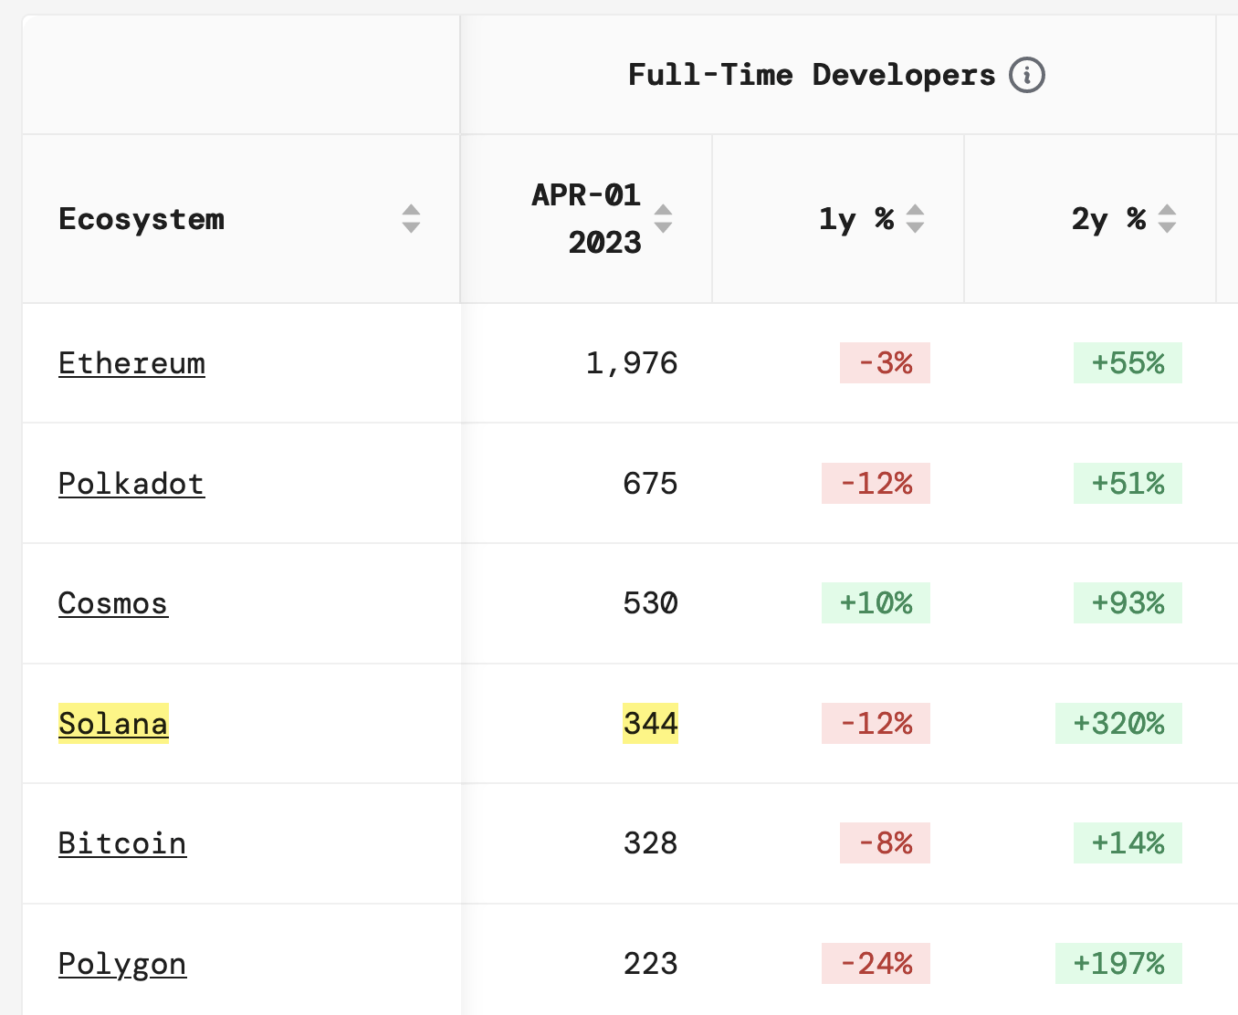Click the 2y % header label
This screenshot has height=1015, width=1238.
pos(1108,219)
